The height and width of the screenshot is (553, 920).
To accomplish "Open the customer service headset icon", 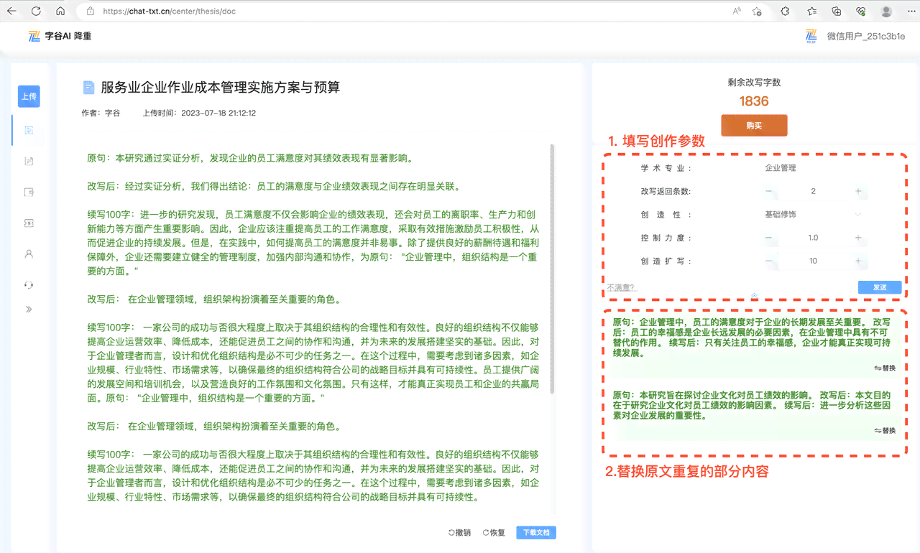I will tap(29, 284).
